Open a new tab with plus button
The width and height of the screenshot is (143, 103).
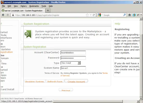[48, 11]
